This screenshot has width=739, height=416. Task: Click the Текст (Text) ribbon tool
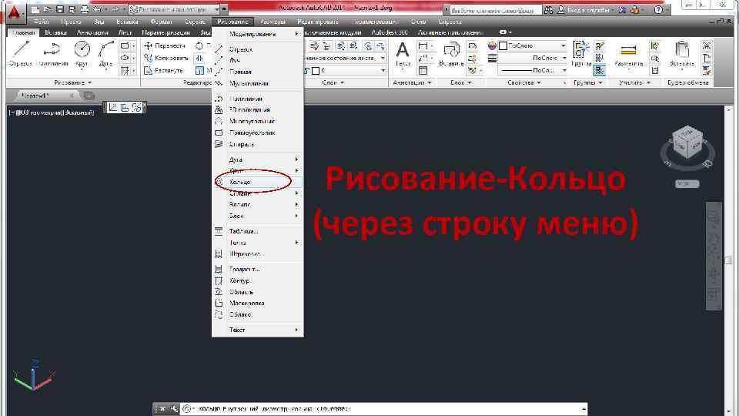coord(403,54)
